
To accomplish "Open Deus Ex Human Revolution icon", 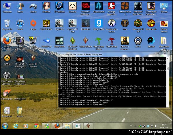I will coord(125,43).
